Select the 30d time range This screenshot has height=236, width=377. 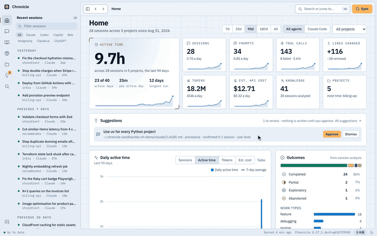pyautogui.click(x=238, y=29)
